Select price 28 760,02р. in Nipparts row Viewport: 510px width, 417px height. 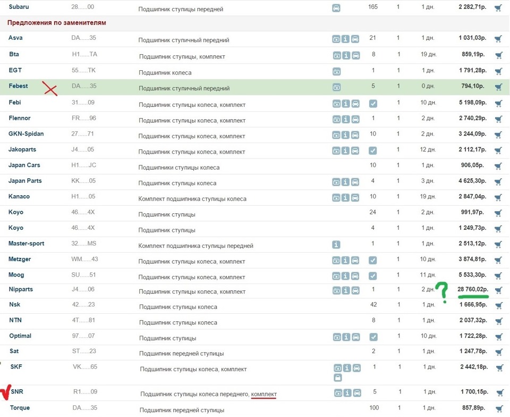pos(473,289)
